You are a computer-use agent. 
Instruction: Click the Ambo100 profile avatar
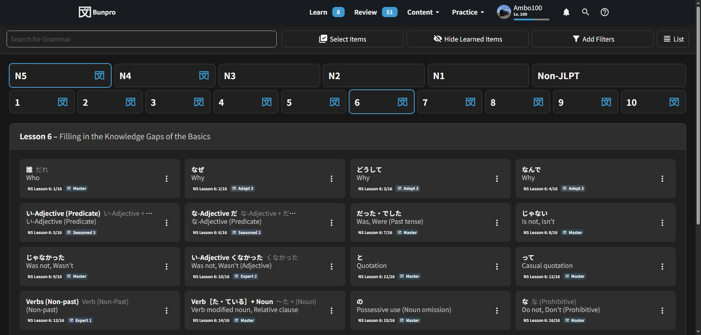coord(504,12)
